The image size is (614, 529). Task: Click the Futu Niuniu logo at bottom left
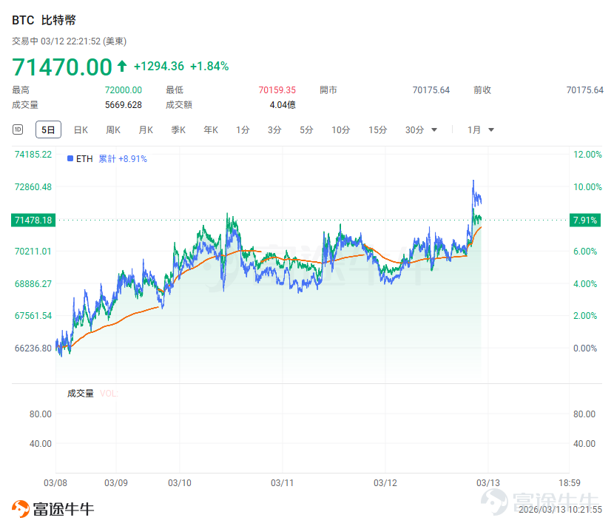tap(53, 509)
